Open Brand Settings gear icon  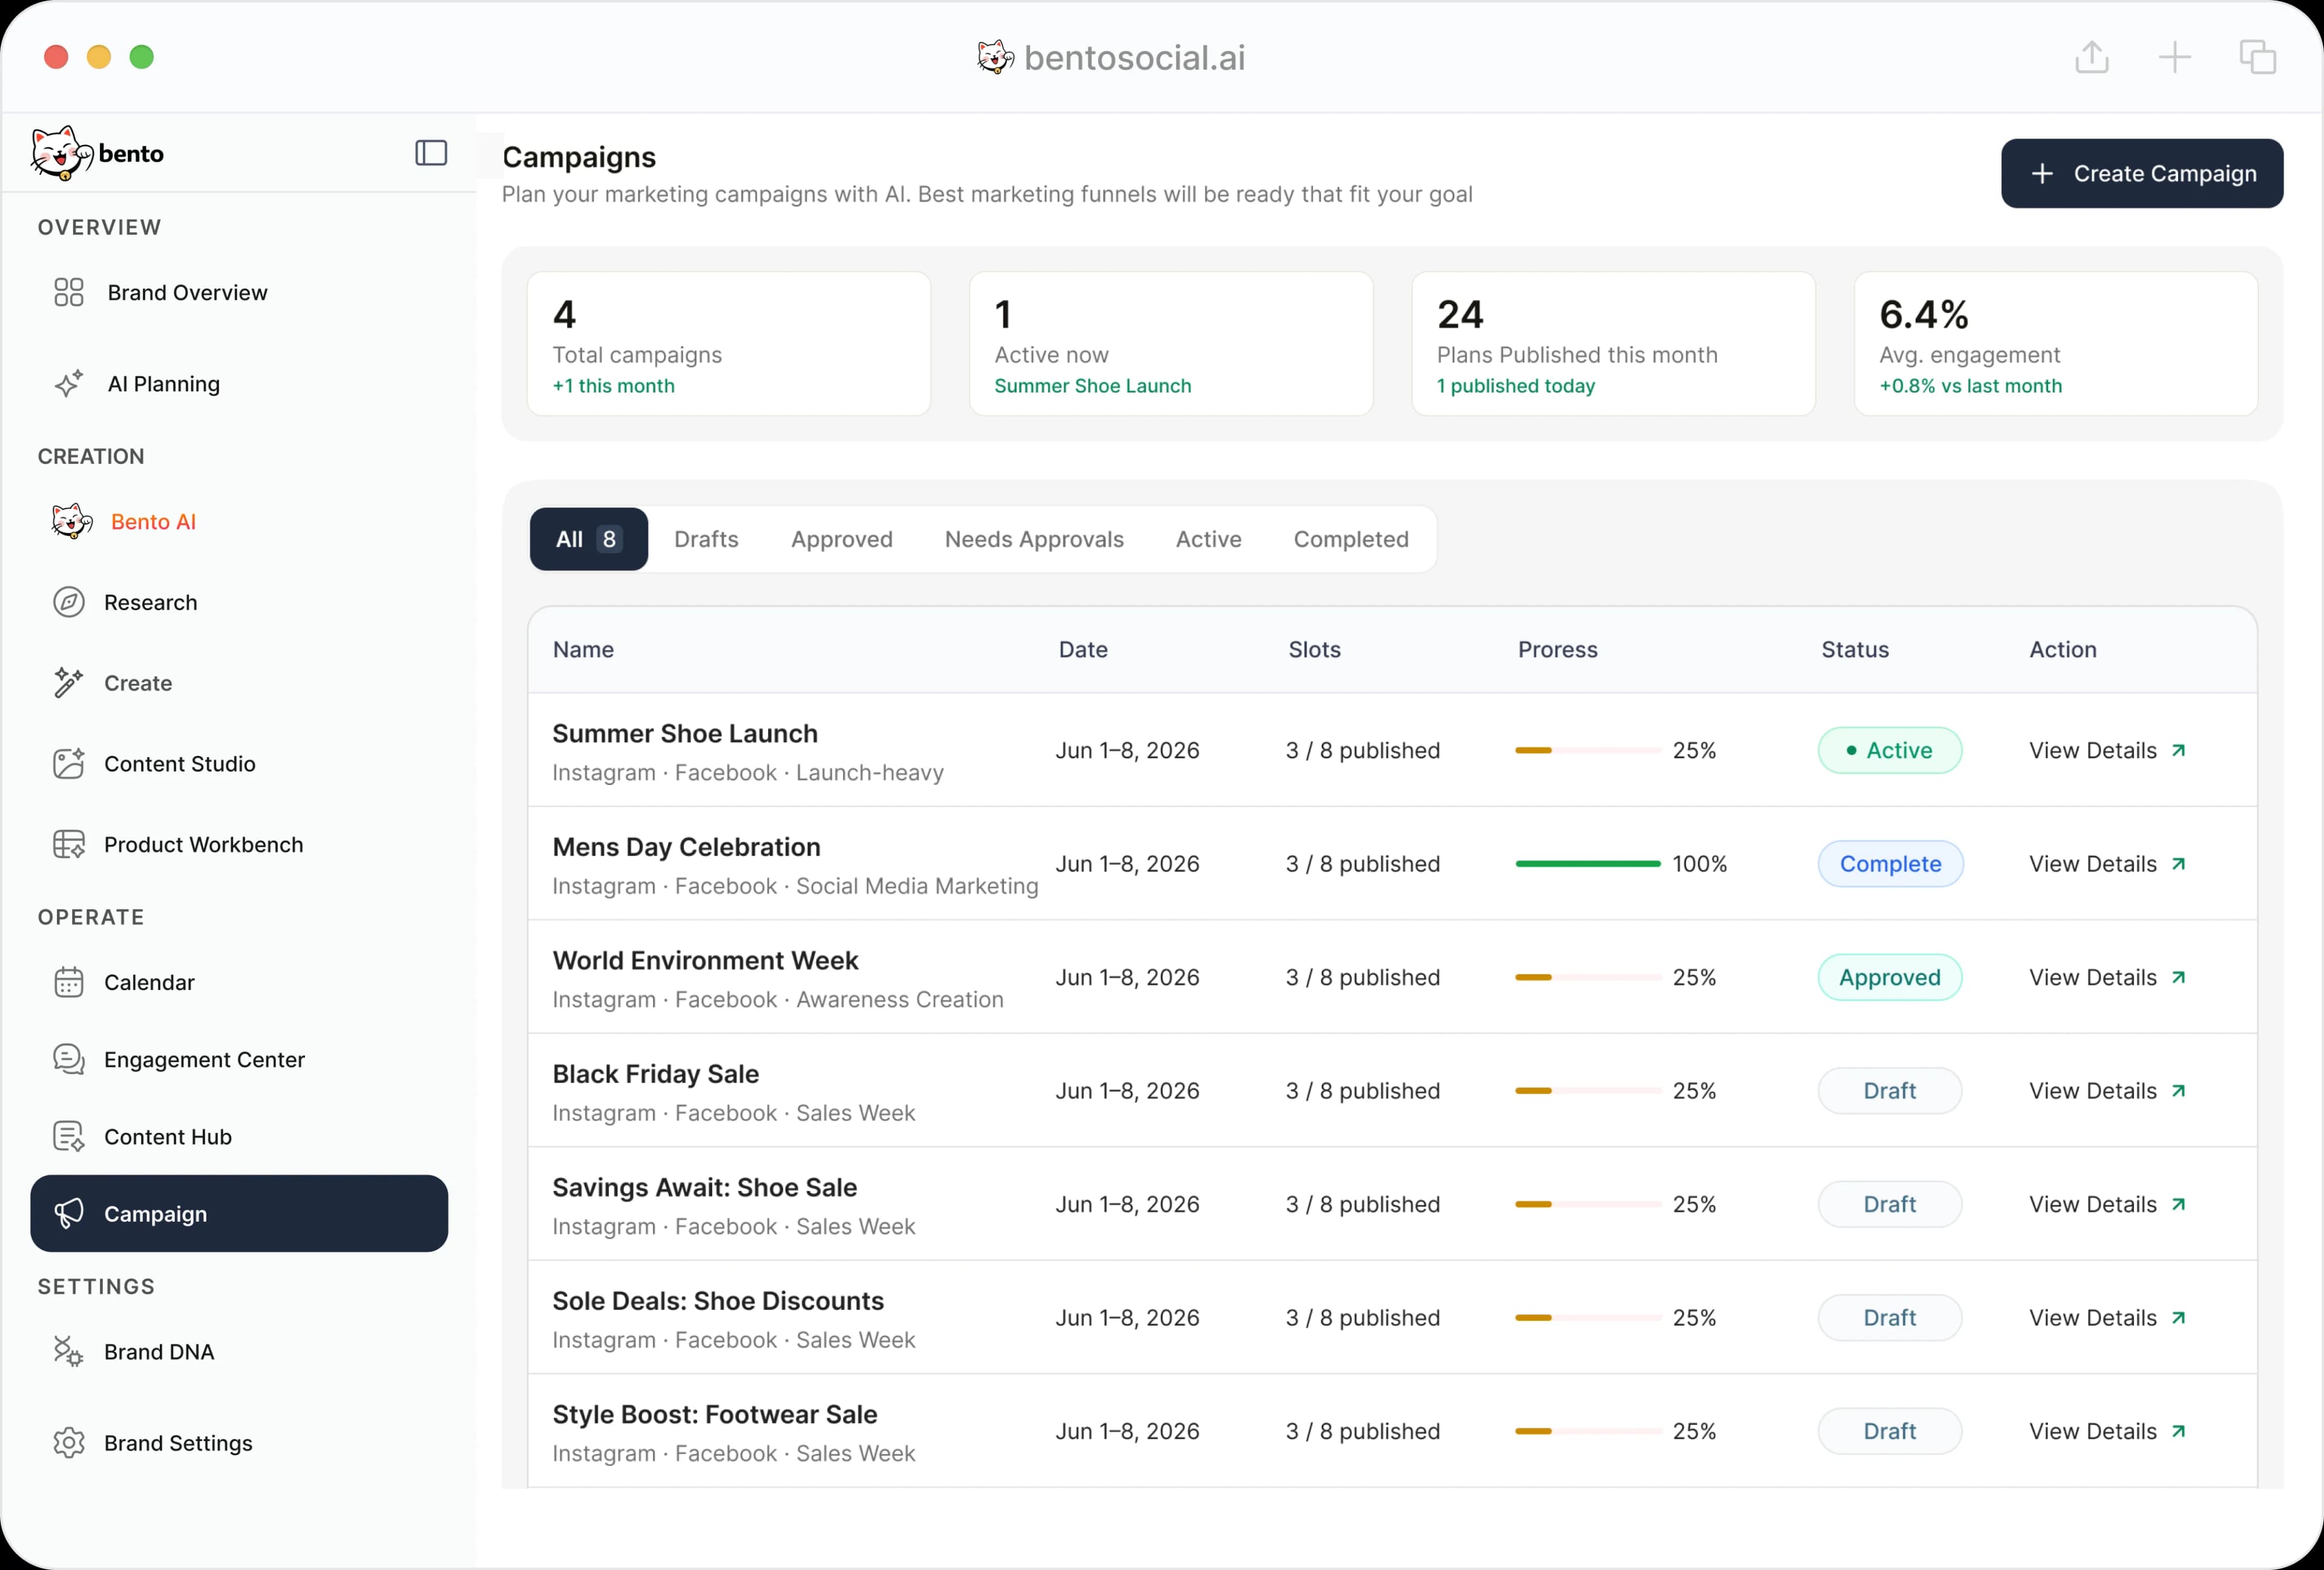point(69,1443)
